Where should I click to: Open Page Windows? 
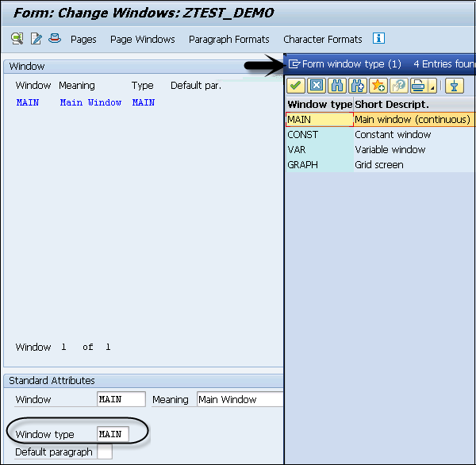[142, 39]
